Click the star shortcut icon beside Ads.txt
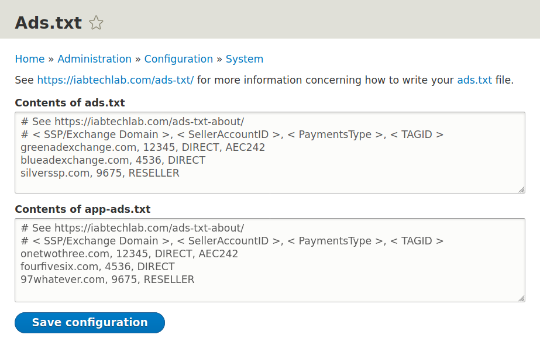 click(x=96, y=23)
